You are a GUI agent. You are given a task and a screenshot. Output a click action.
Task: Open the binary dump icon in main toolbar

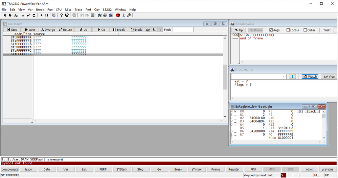[x=87, y=15]
